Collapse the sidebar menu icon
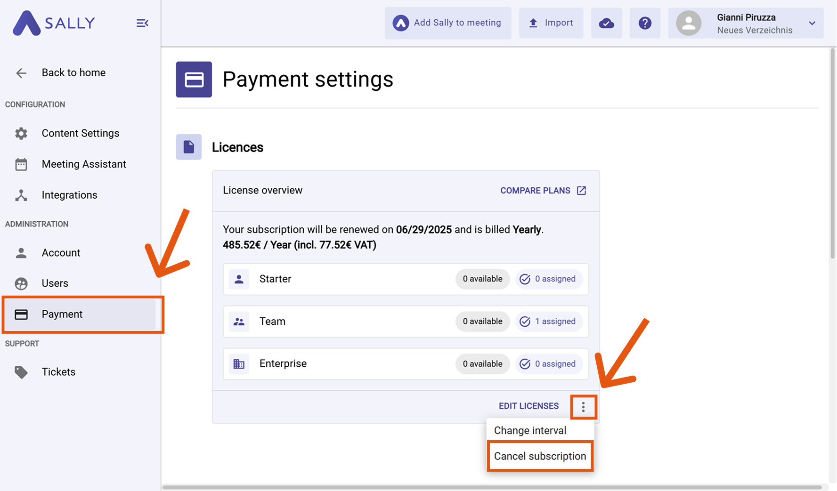Image resolution: width=837 pixels, height=491 pixels. [x=142, y=23]
